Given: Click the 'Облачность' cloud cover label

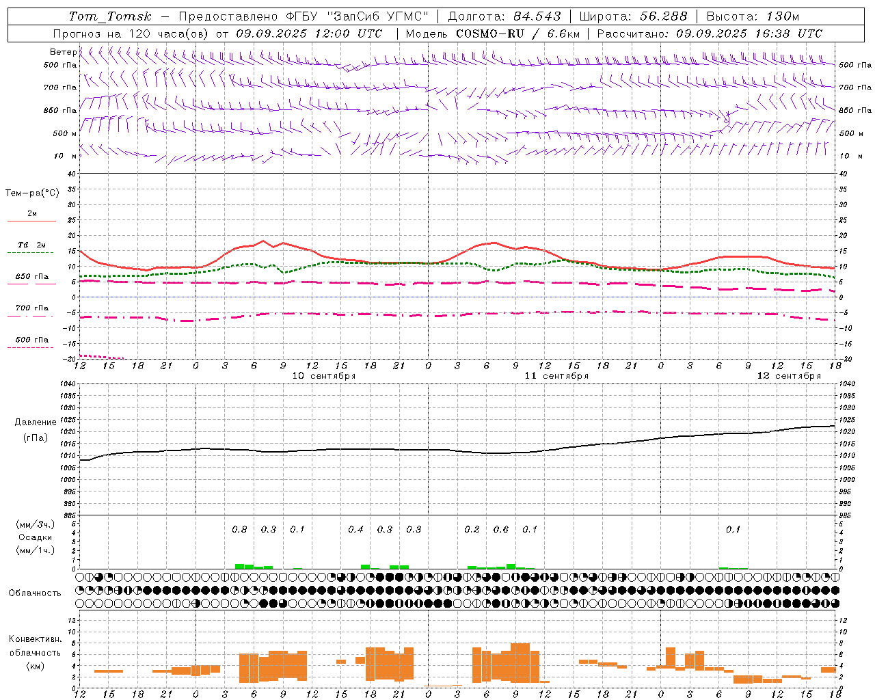Looking at the screenshot, I should (x=35, y=593).
